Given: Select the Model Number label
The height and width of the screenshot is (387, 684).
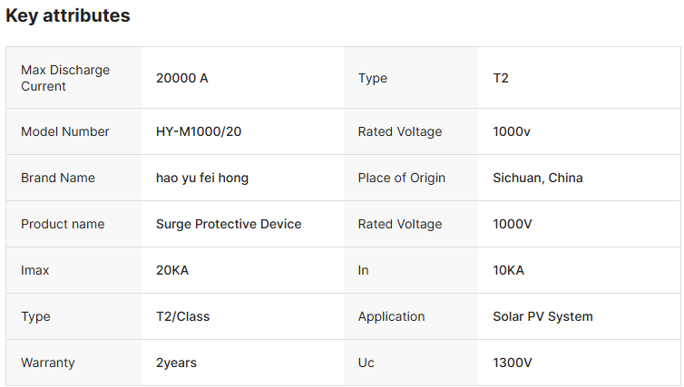Looking at the screenshot, I should [x=65, y=131].
